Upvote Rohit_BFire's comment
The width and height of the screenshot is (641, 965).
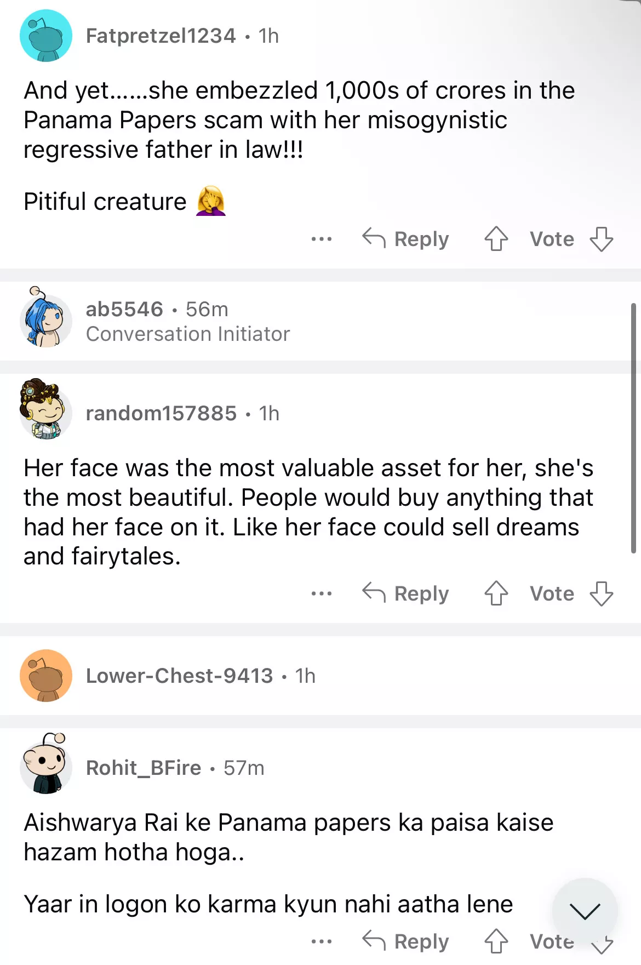pyautogui.click(x=496, y=941)
